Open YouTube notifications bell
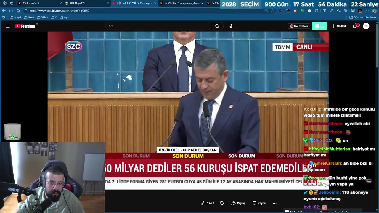The width and height of the screenshot is (379, 213). [x=355, y=26]
